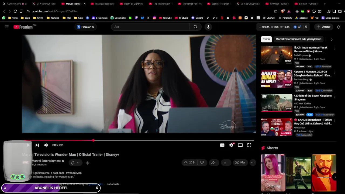Show more chips with right arrow
This screenshot has width=345, height=194.
[x=332, y=40]
